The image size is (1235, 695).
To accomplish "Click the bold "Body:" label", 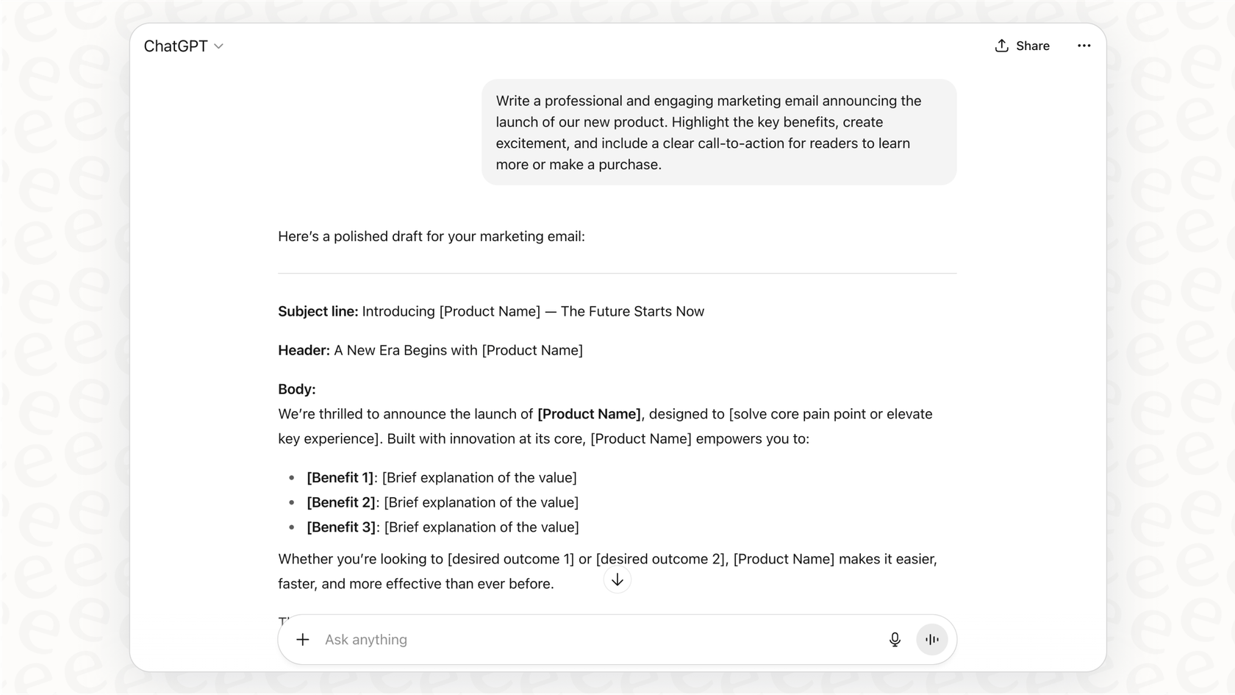I will pos(296,390).
